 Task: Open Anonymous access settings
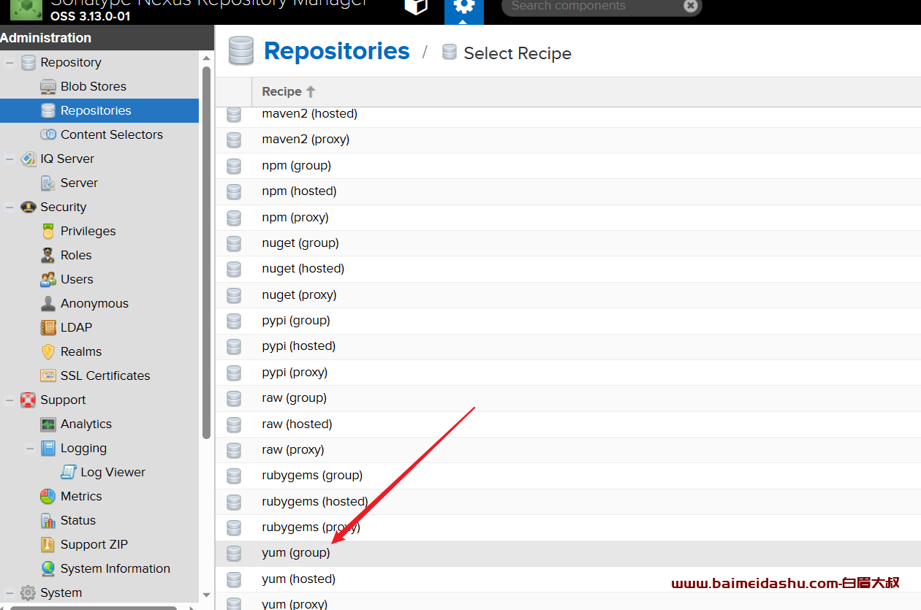94,303
